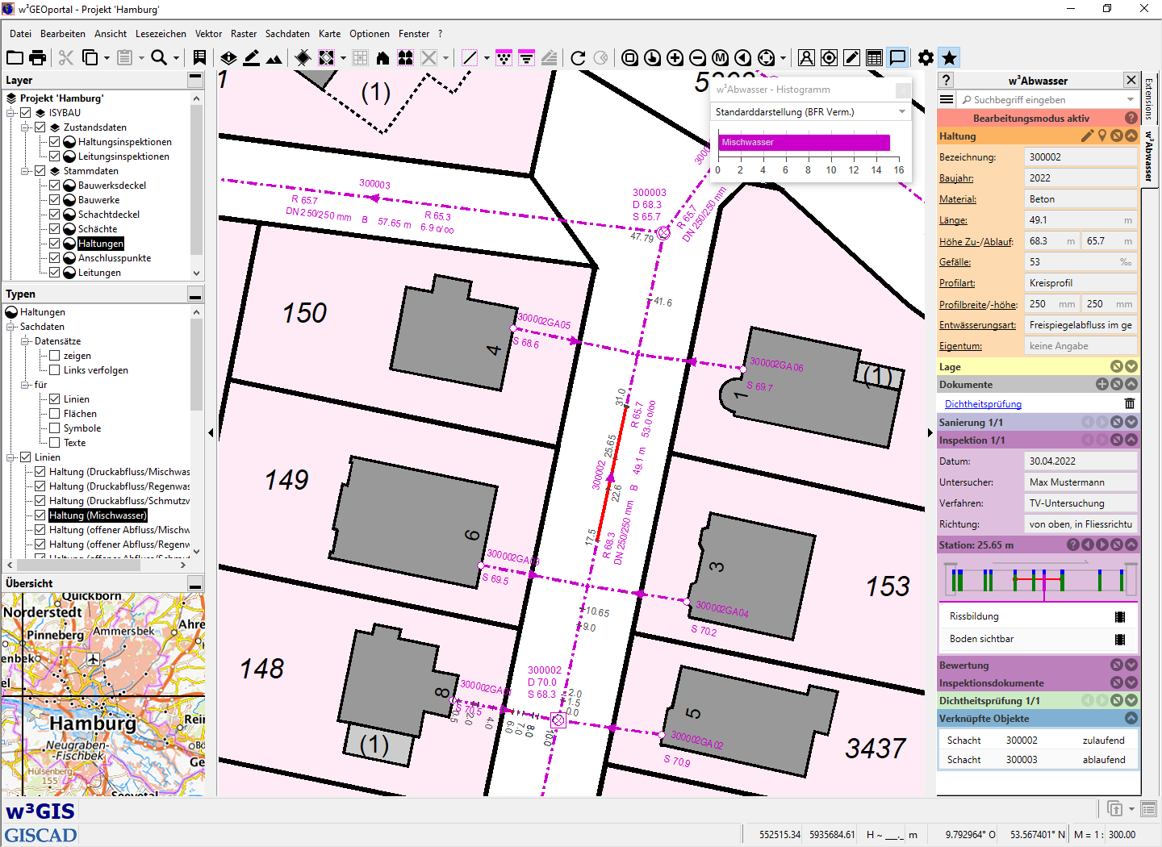The width and height of the screenshot is (1162, 847).
Task: Collapse the Layer panel
Action: [x=195, y=79]
